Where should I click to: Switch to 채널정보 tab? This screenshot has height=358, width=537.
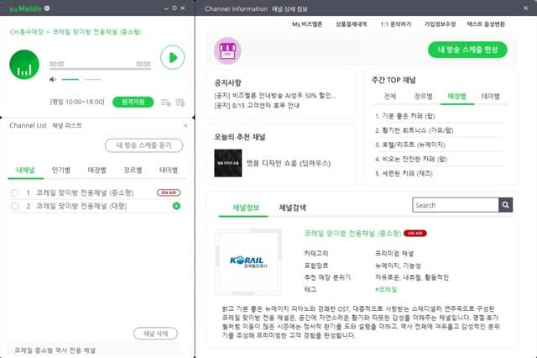(x=246, y=208)
